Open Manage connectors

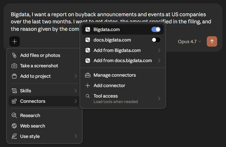coord(123,75)
